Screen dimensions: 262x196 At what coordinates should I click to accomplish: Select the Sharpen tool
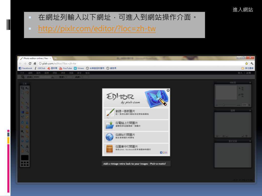pyautogui.click(x=27, y=122)
